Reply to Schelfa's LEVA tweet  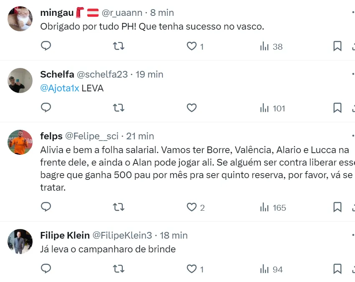coord(46,108)
